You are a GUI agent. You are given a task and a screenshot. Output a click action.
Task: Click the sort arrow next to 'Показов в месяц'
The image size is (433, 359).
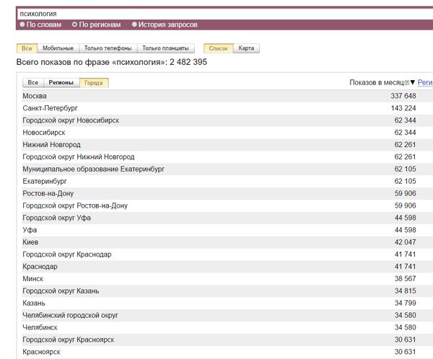click(413, 83)
